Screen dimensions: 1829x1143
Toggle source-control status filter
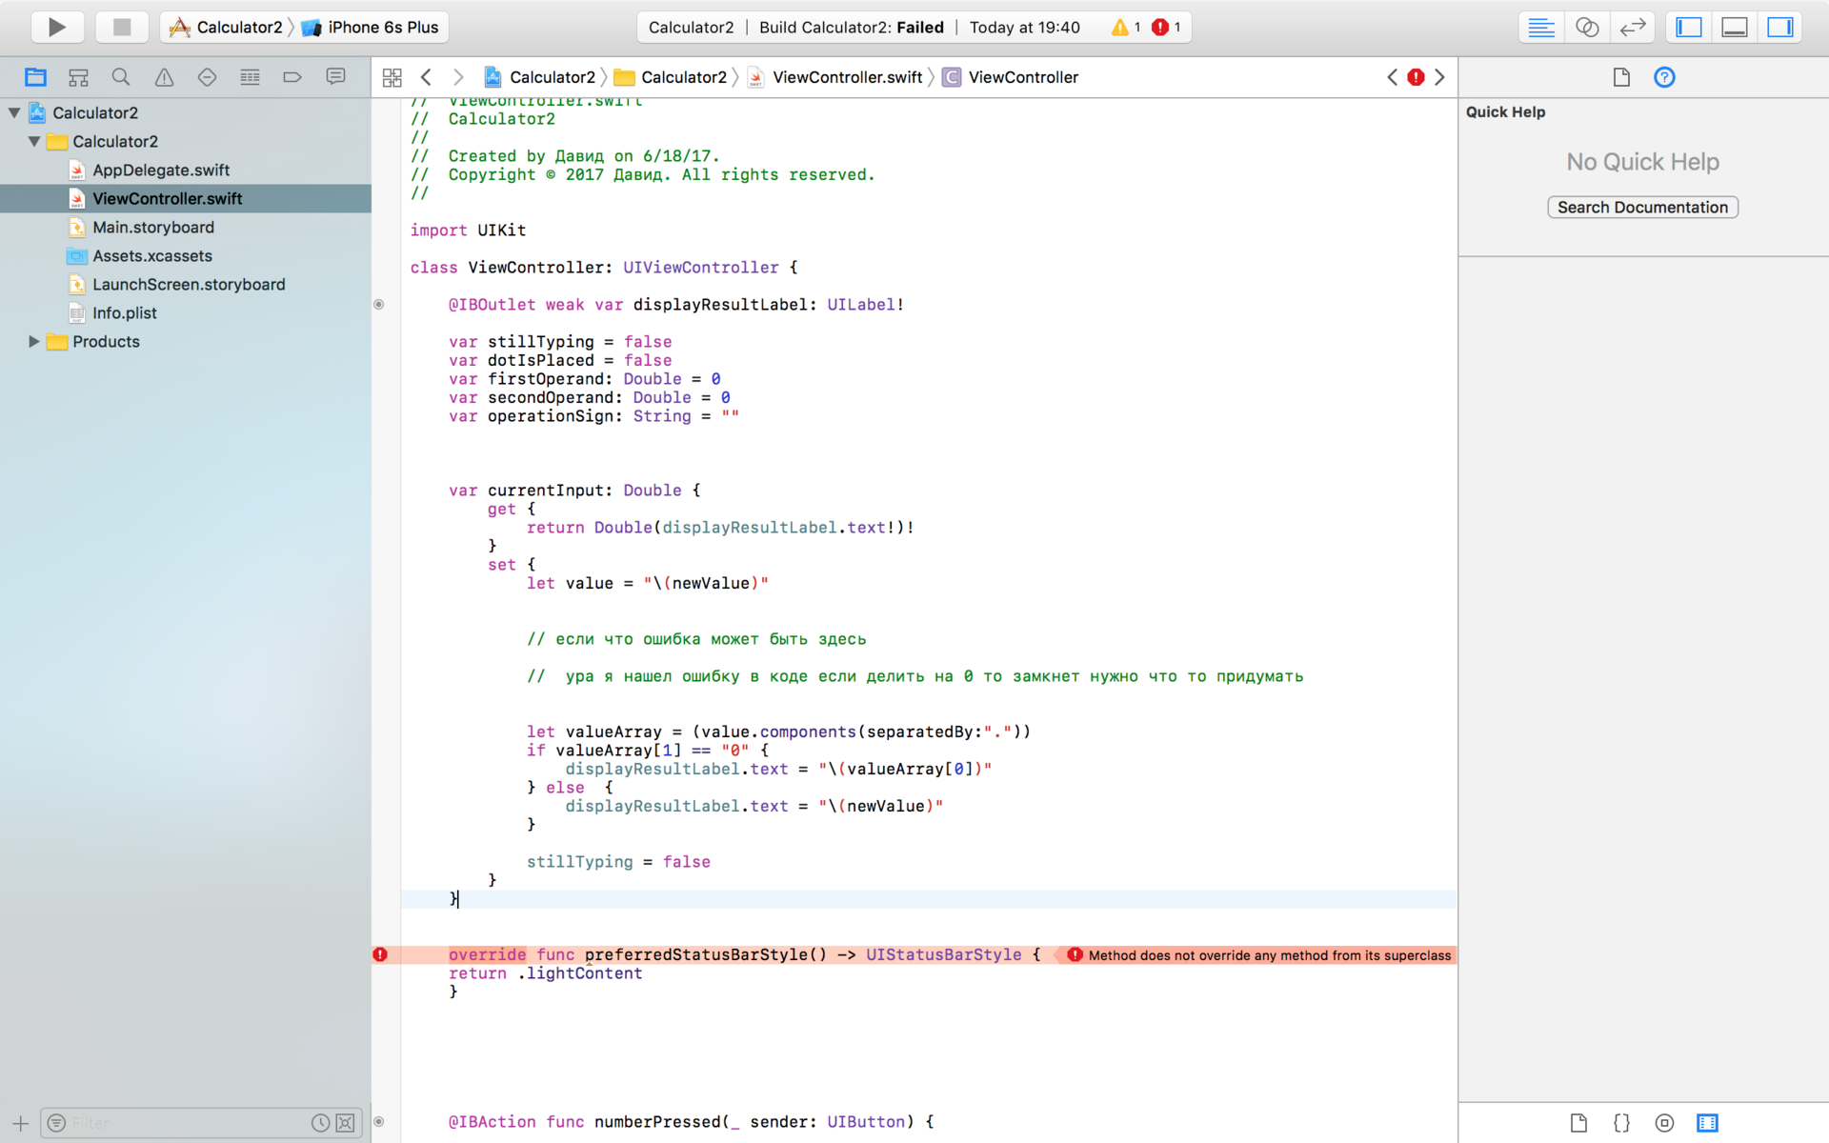point(346,1123)
